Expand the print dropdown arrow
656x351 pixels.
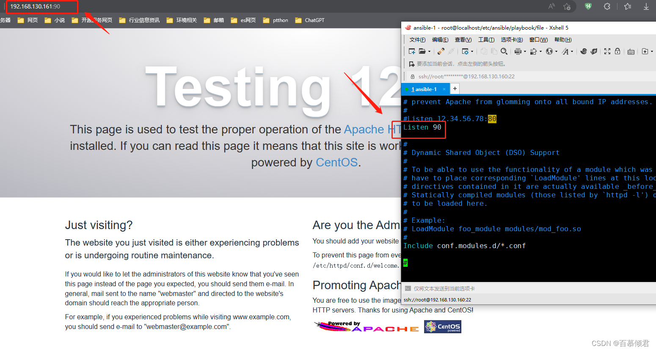pyautogui.click(x=525, y=52)
